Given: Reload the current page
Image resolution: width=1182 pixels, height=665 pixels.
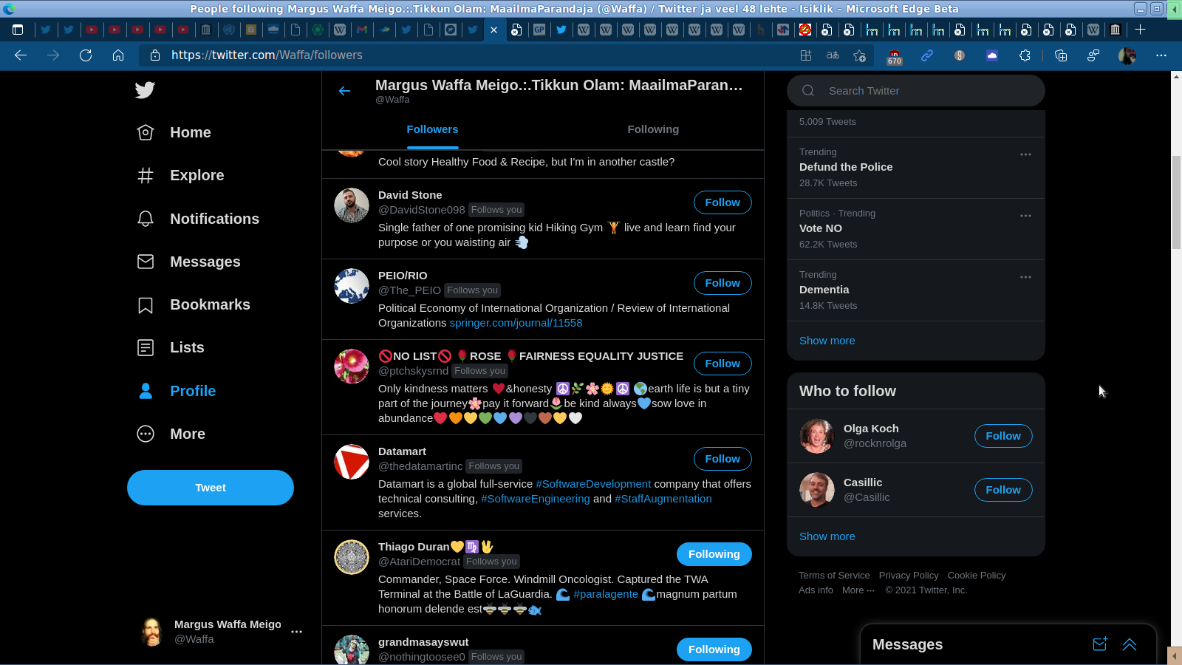Looking at the screenshot, I should 86,55.
